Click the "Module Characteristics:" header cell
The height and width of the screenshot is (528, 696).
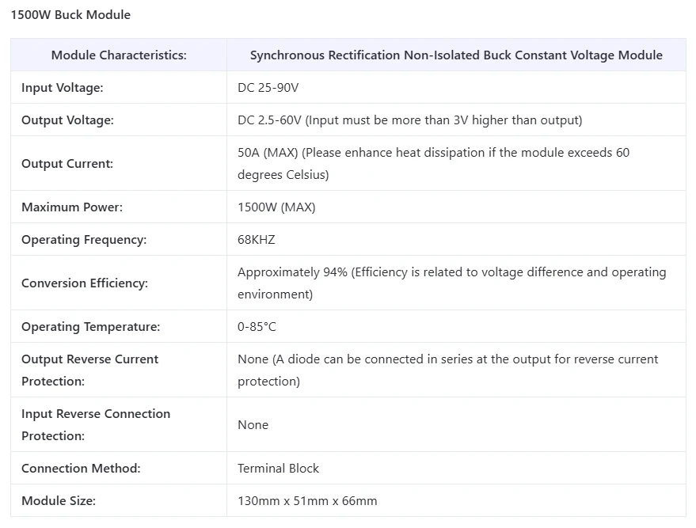click(x=119, y=55)
